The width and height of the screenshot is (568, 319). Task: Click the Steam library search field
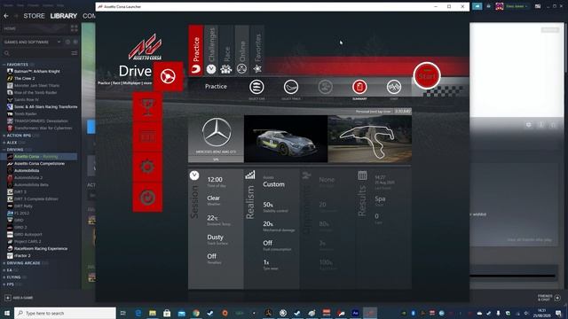tap(37, 53)
